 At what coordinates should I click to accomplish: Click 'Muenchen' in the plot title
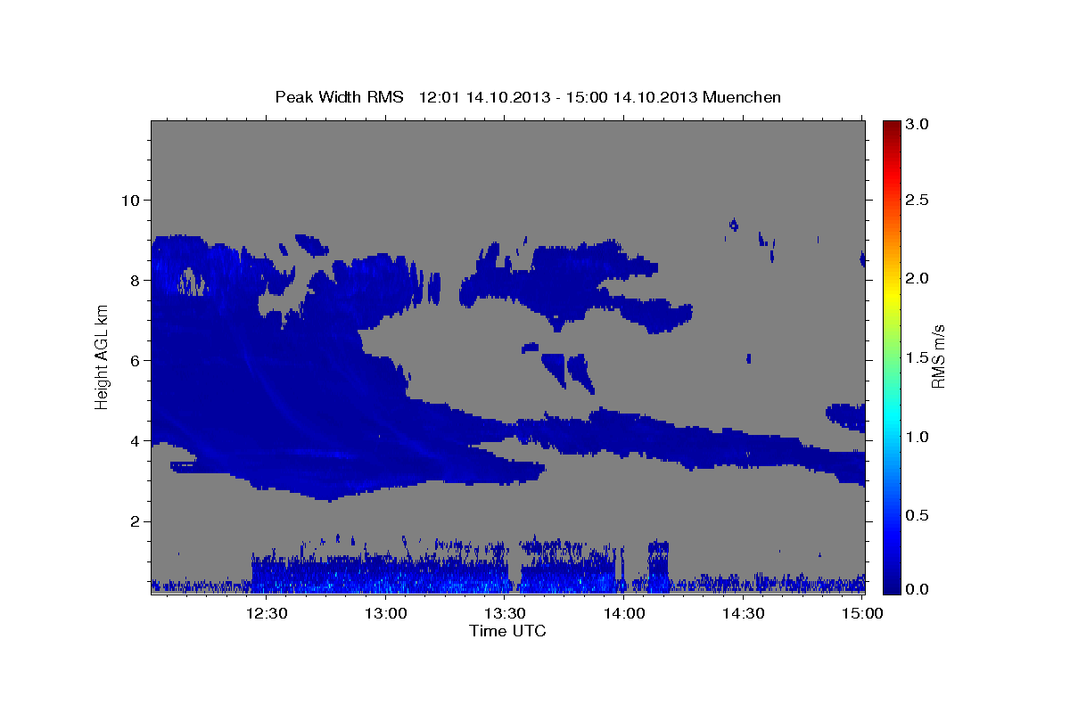pyautogui.click(x=742, y=96)
